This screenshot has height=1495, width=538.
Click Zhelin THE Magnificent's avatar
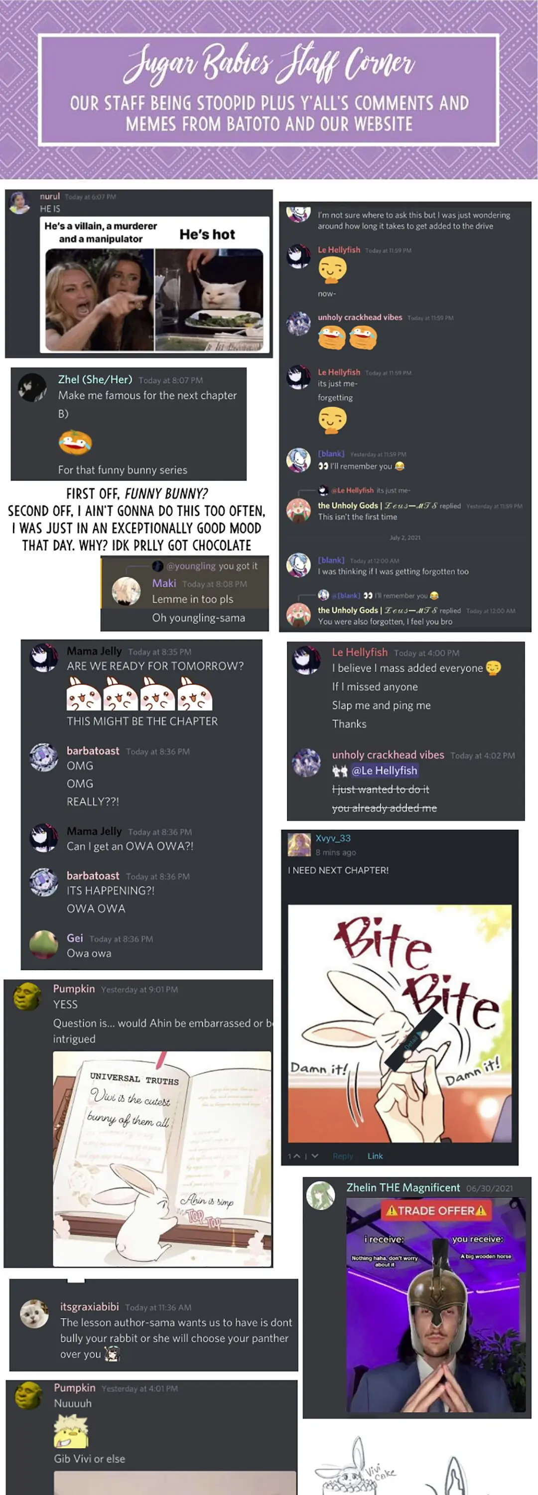pyautogui.click(x=321, y=1195)
